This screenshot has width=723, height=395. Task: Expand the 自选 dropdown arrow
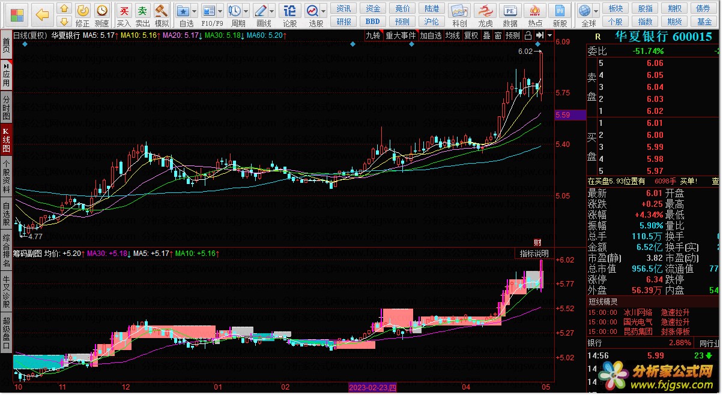[195, 11]
